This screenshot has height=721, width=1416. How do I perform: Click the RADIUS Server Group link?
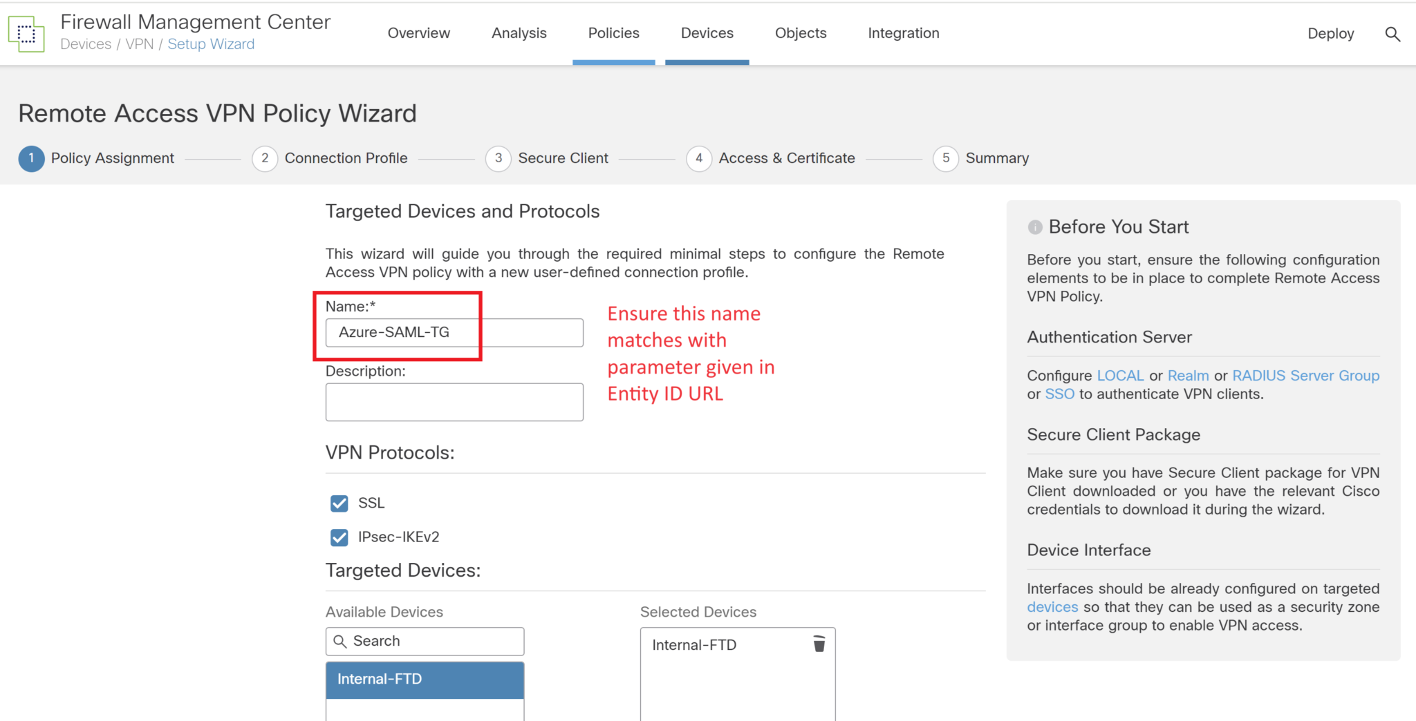(1305, 375)
